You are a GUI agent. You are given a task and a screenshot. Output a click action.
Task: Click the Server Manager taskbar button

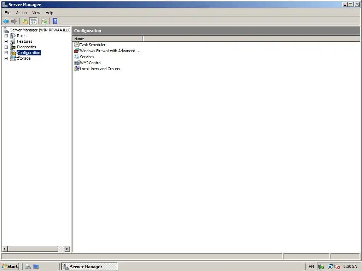pos(89,267)
